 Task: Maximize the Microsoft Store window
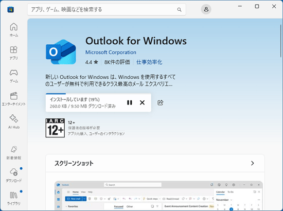(257, 6)
